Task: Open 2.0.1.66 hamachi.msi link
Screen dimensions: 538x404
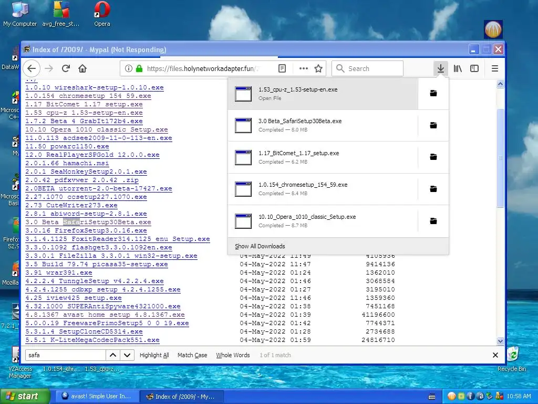Action: 67,163
